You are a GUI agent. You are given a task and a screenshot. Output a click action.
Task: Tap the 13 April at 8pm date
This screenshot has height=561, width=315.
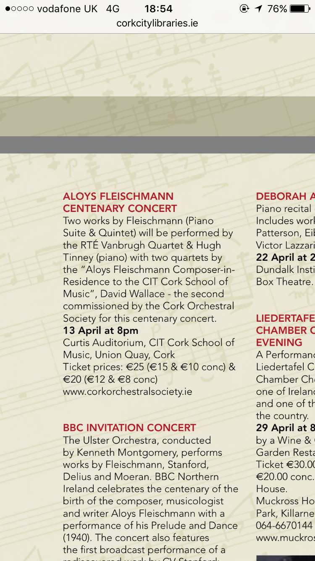(100, 331)
